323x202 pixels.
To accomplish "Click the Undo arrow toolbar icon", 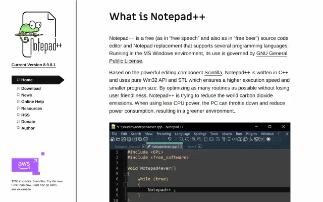I will [x=170, y=139].
